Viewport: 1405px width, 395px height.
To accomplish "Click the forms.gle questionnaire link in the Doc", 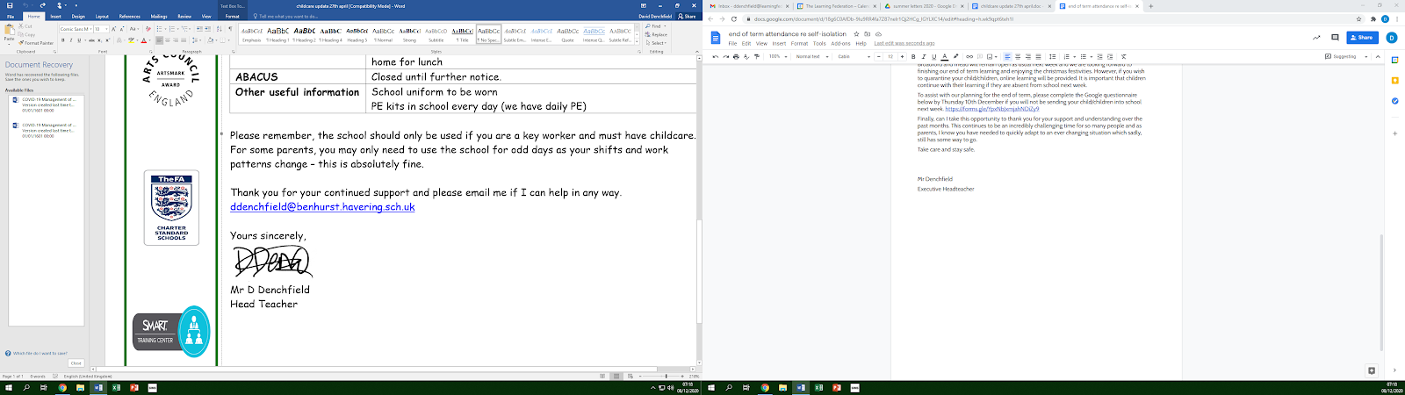I will tap(991, 109).
